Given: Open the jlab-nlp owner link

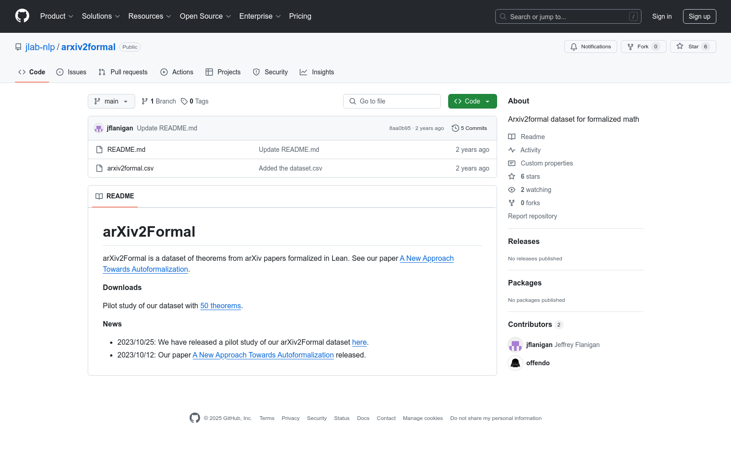Looking at the screenshot, I should (x=40, y=47).
